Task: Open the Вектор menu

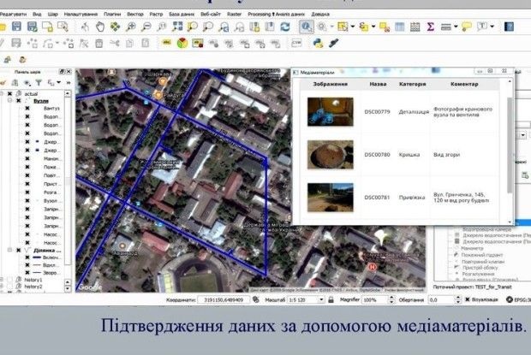Action: [x=135, y=15]
